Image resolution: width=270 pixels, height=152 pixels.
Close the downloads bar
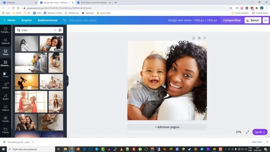(267, 142)
